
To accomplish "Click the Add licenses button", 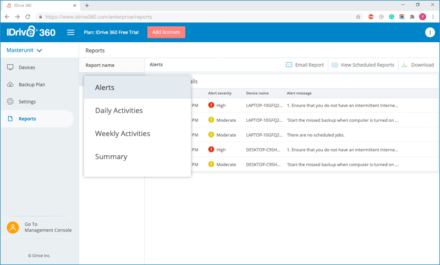I will coord(166,32).
